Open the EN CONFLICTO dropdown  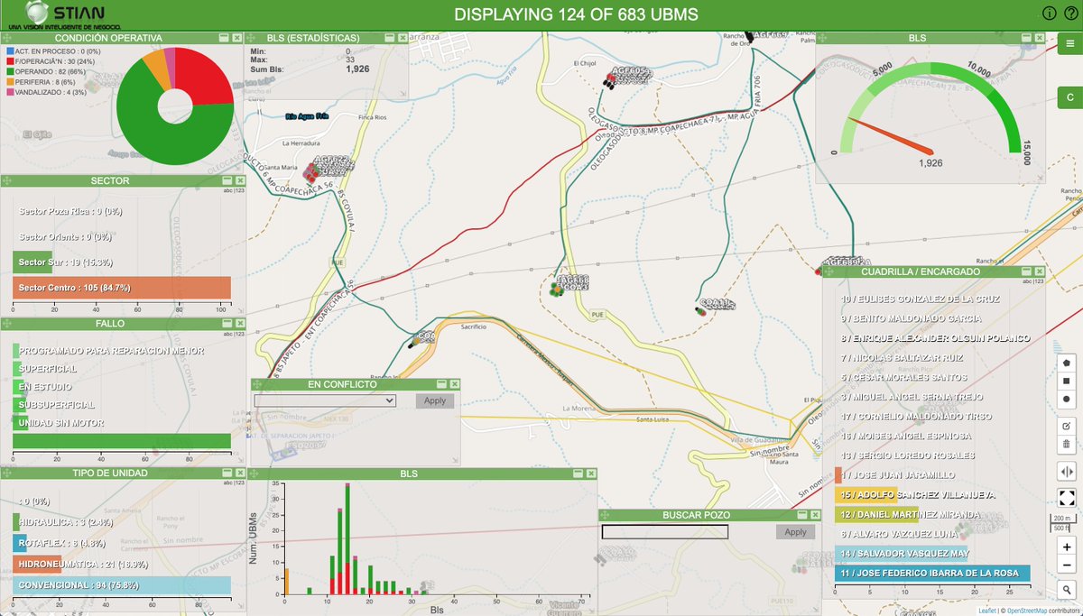(x=325, y=400)
